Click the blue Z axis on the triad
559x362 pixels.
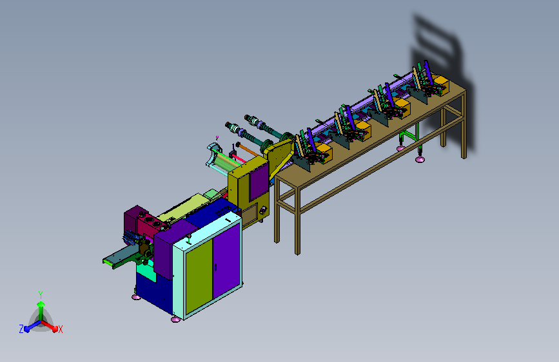coord(32,326)
